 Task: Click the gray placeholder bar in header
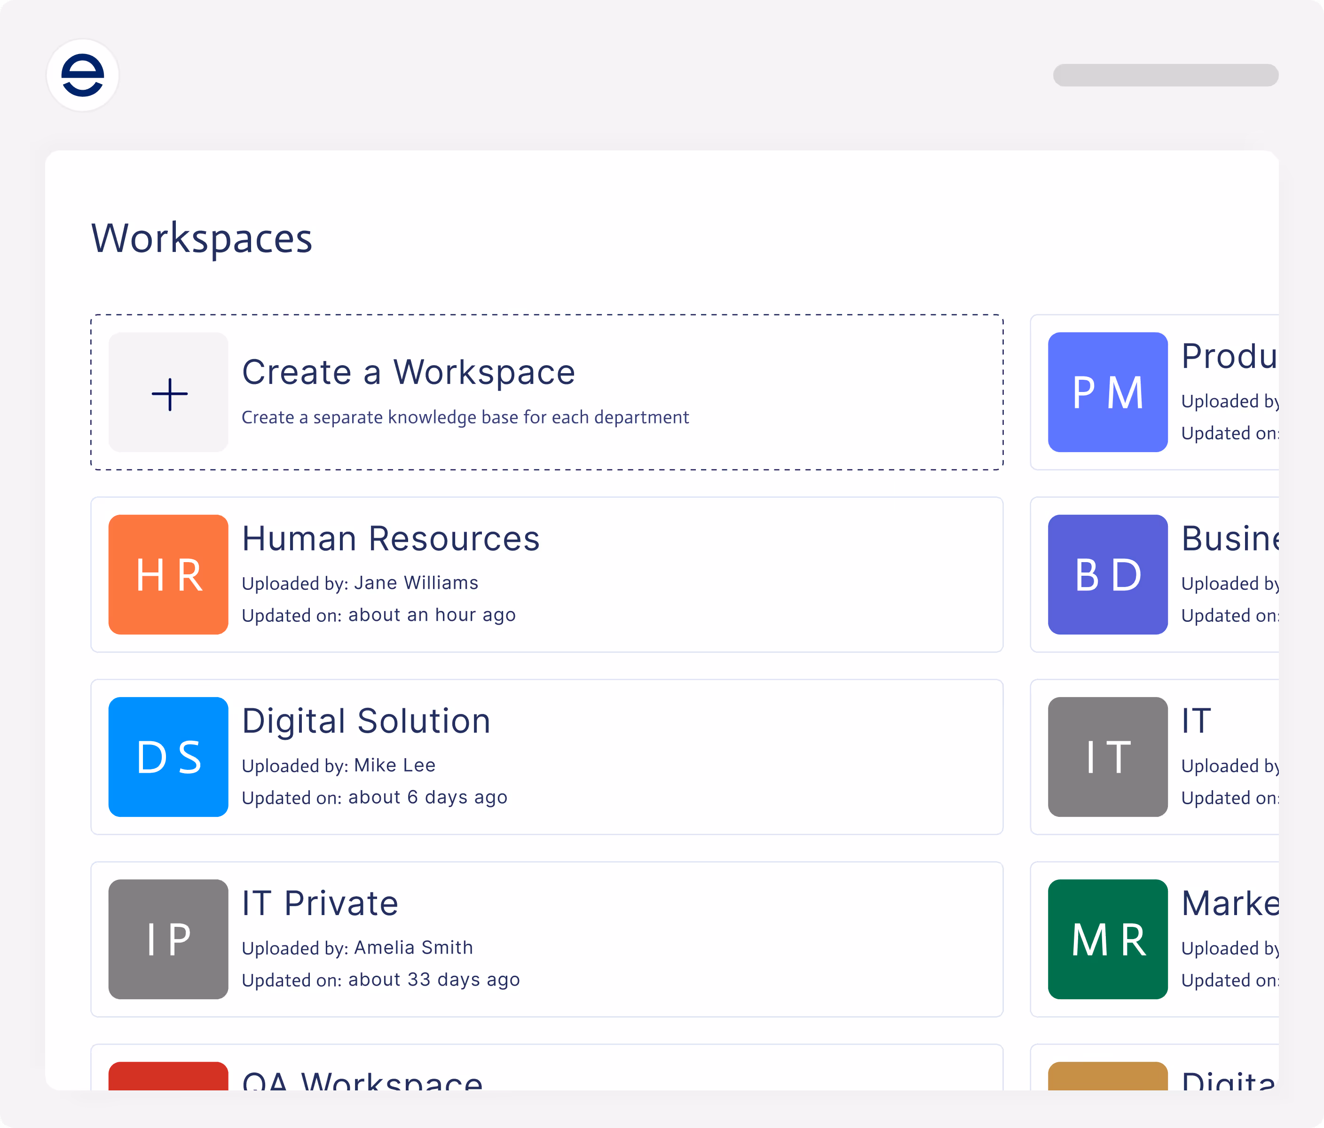pos(1165,75)
